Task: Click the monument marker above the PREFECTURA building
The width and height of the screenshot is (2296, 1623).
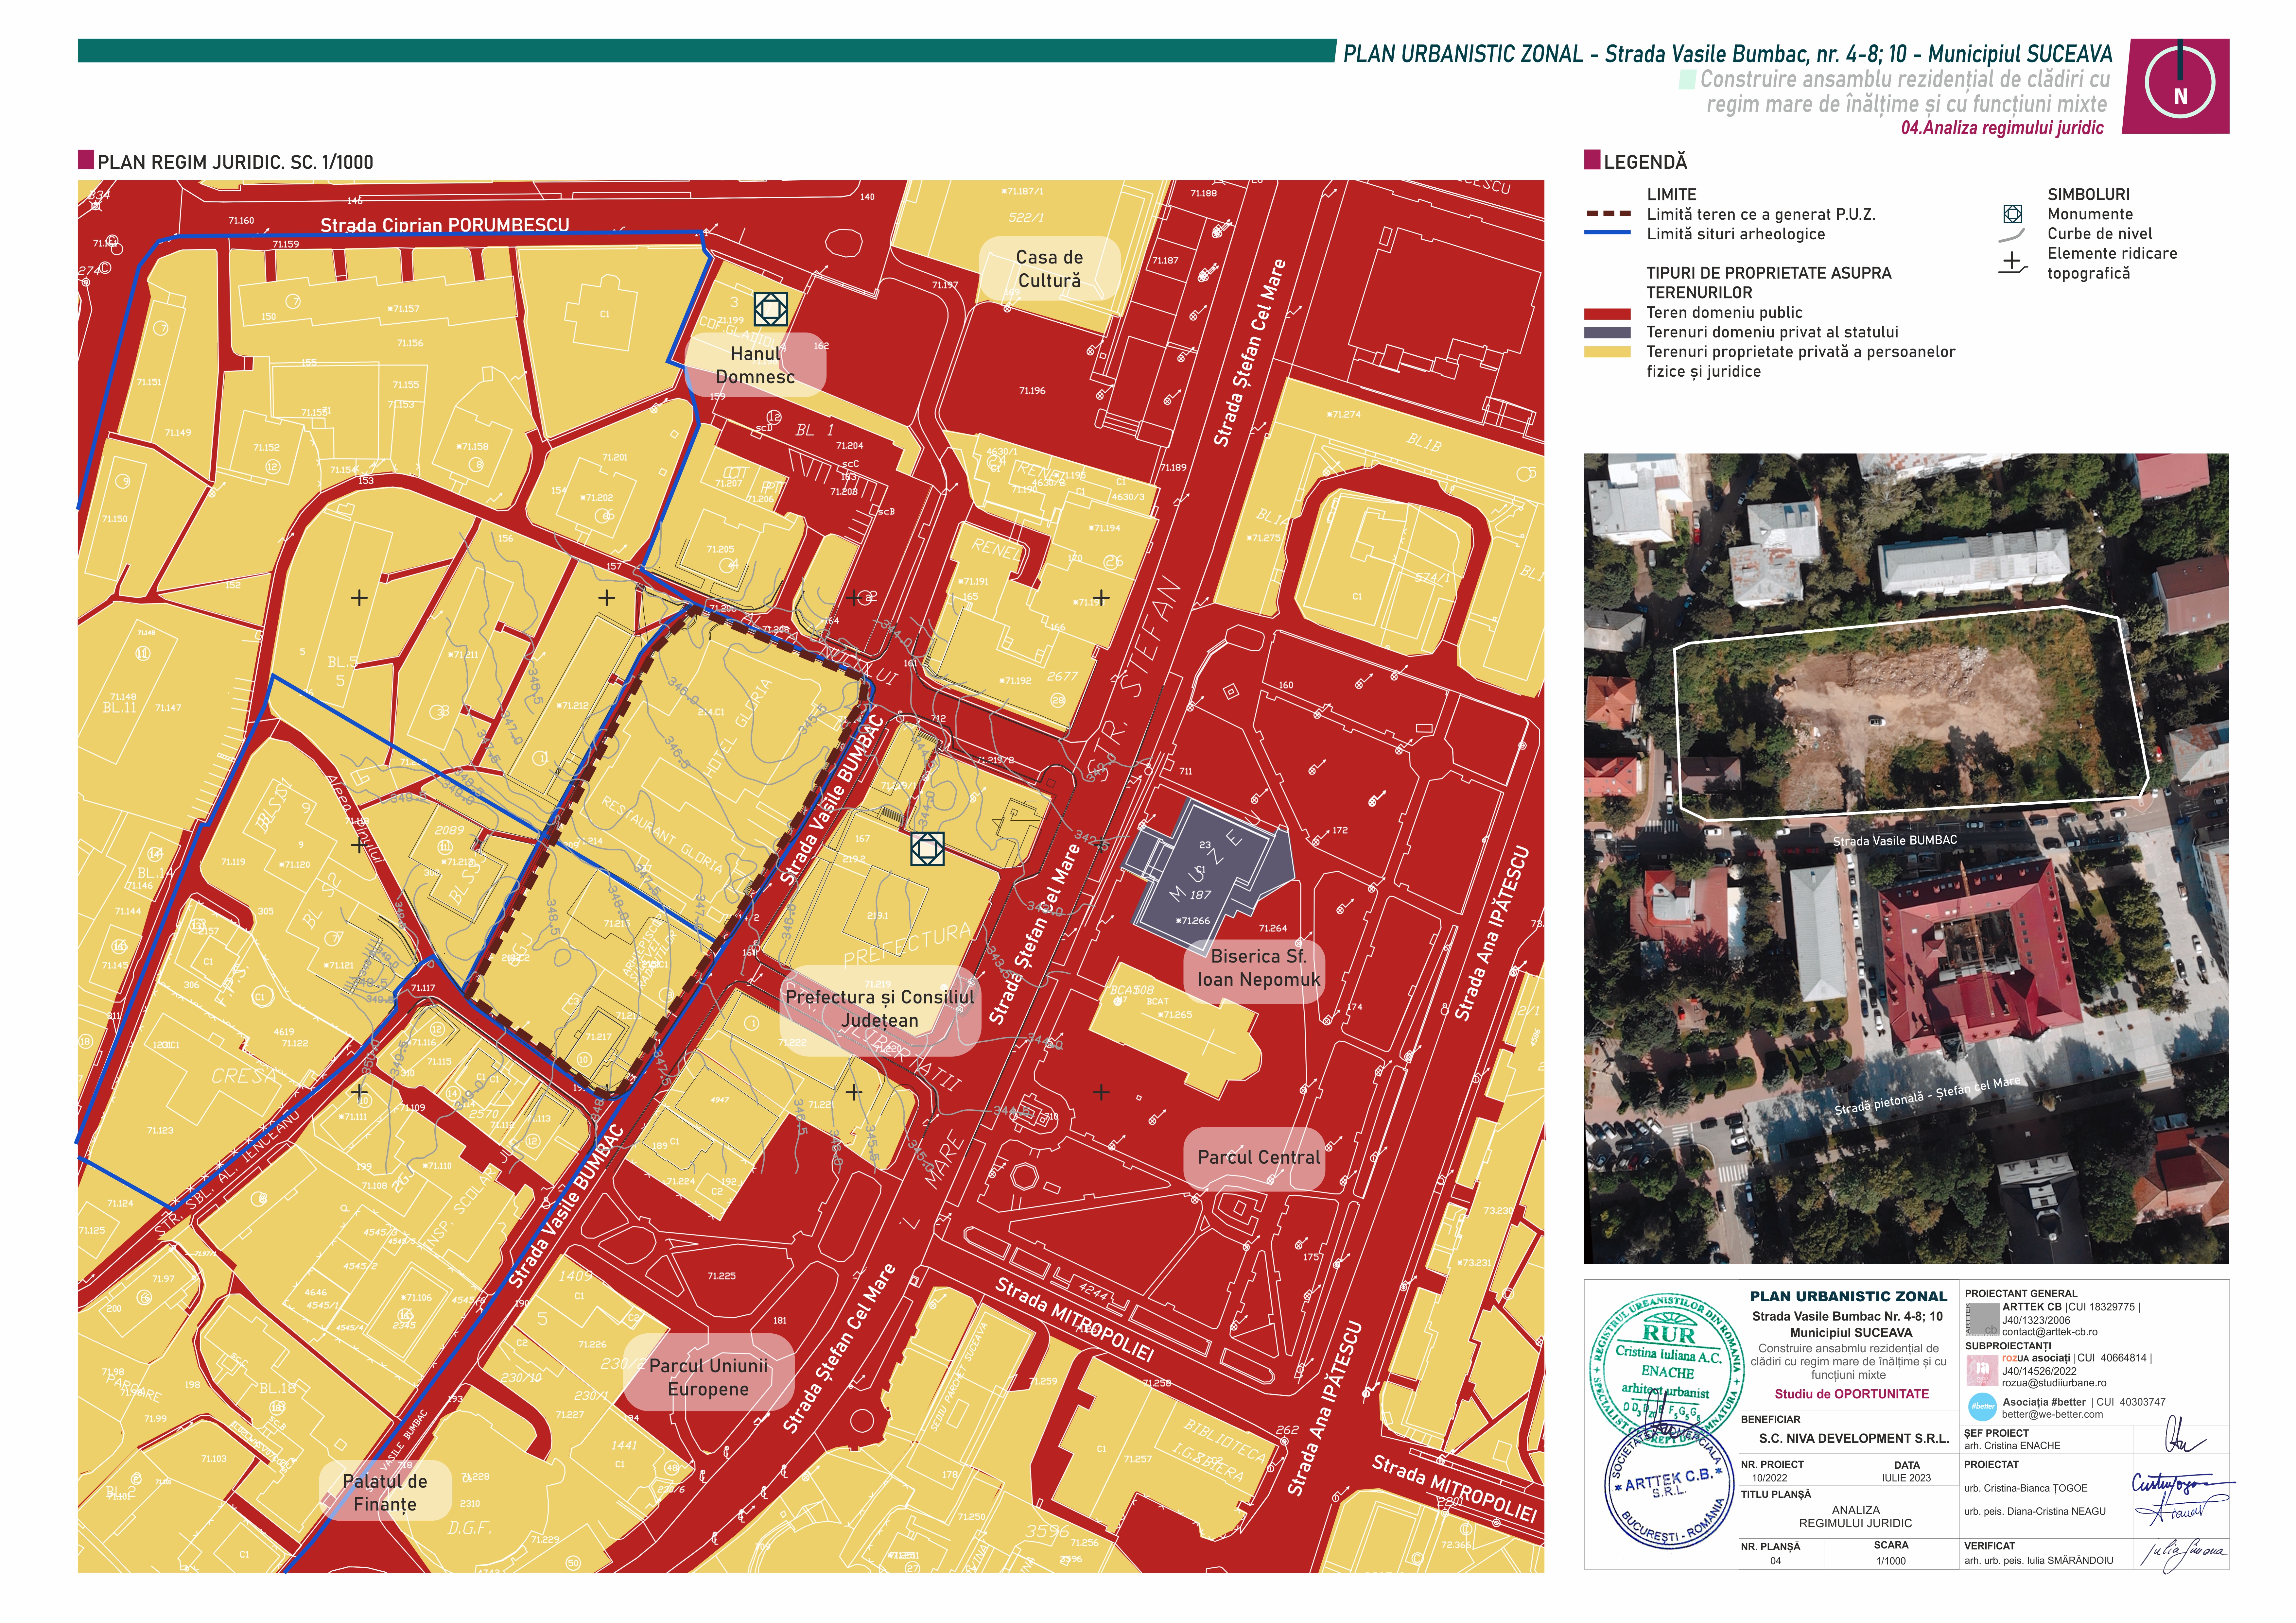Action: (927, 848)
